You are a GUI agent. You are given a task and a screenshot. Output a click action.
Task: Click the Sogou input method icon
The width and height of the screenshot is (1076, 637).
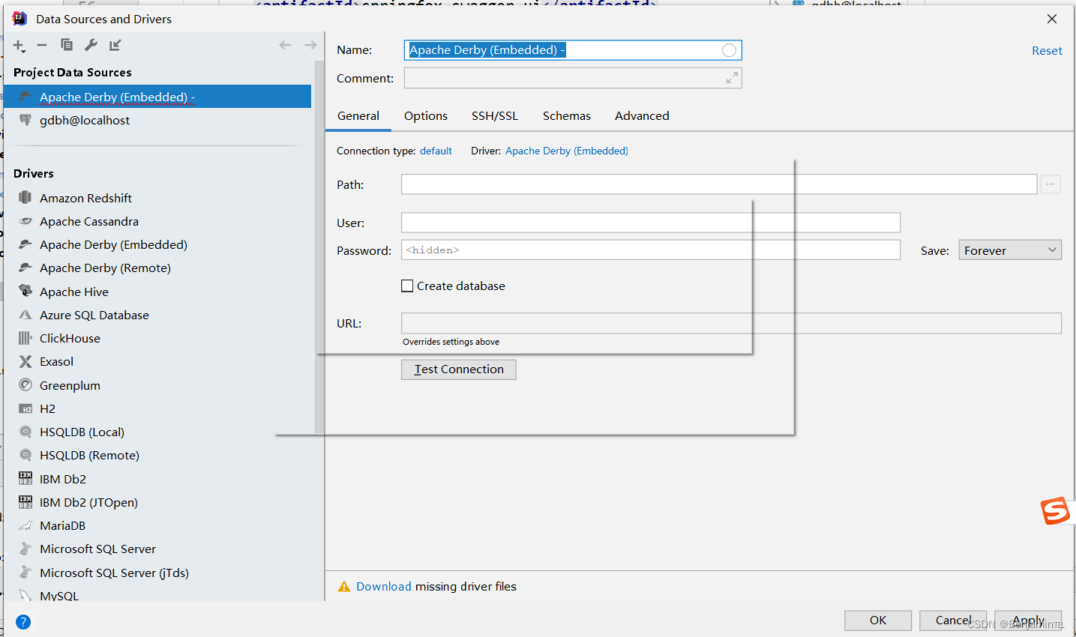pyautogui.click(x=1056, y=511)
